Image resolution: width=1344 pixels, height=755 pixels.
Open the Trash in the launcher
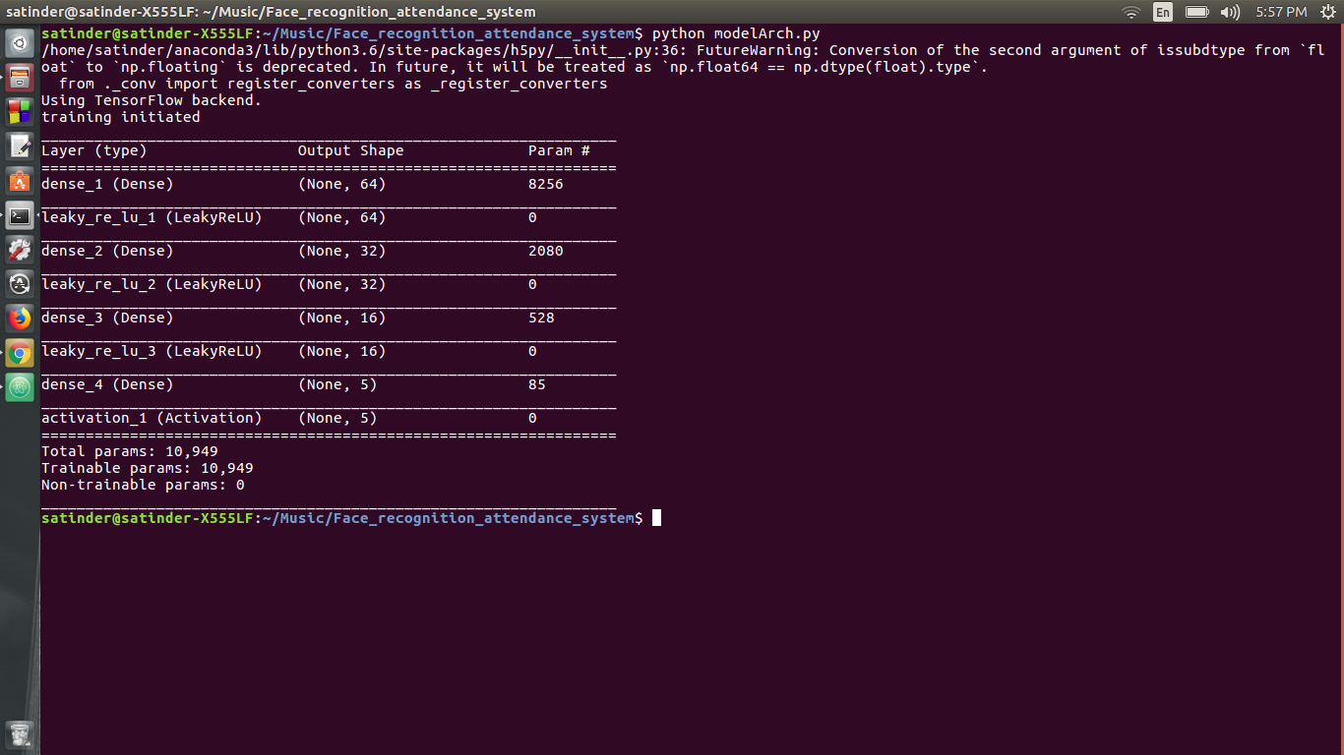20,733
